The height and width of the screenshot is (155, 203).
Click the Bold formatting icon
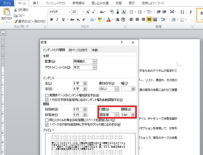tap(52, 19)
